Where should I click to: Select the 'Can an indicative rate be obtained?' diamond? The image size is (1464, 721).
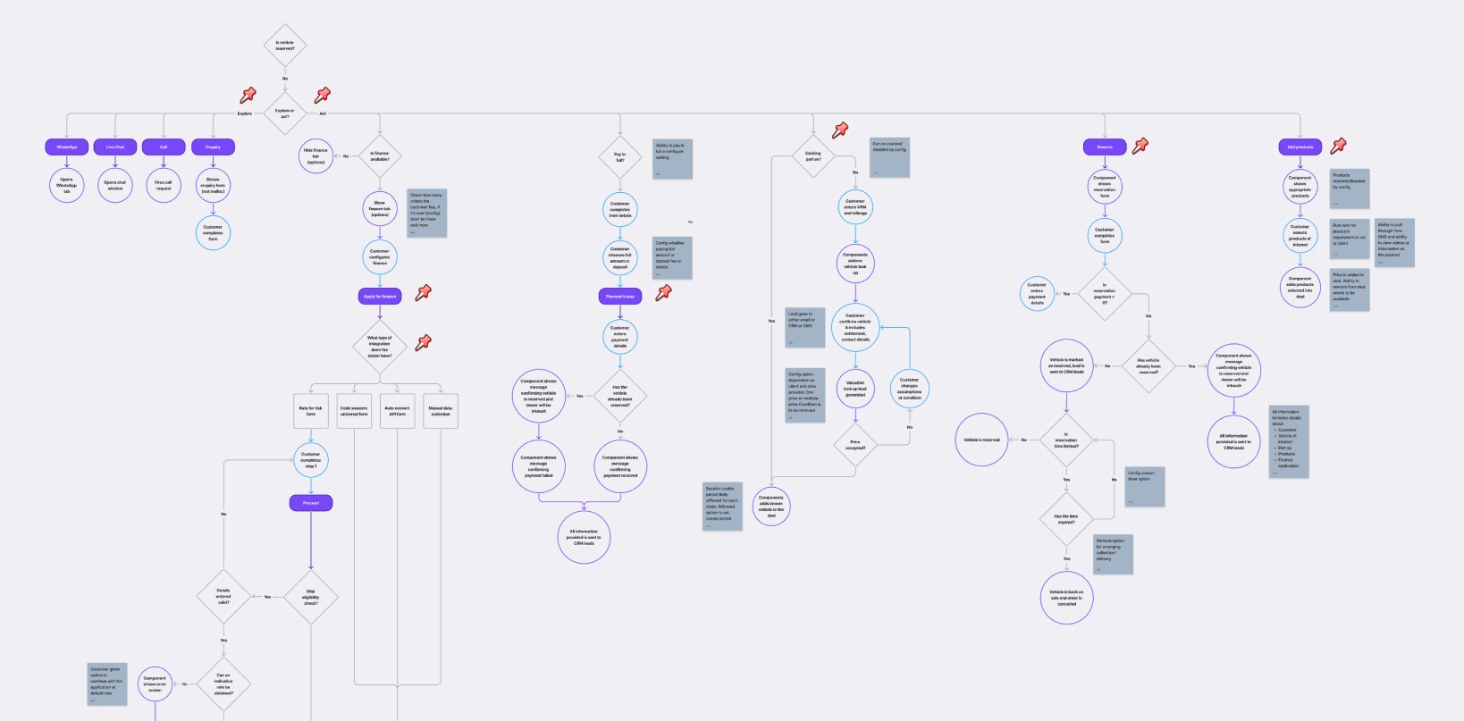(x=223, y=684)
